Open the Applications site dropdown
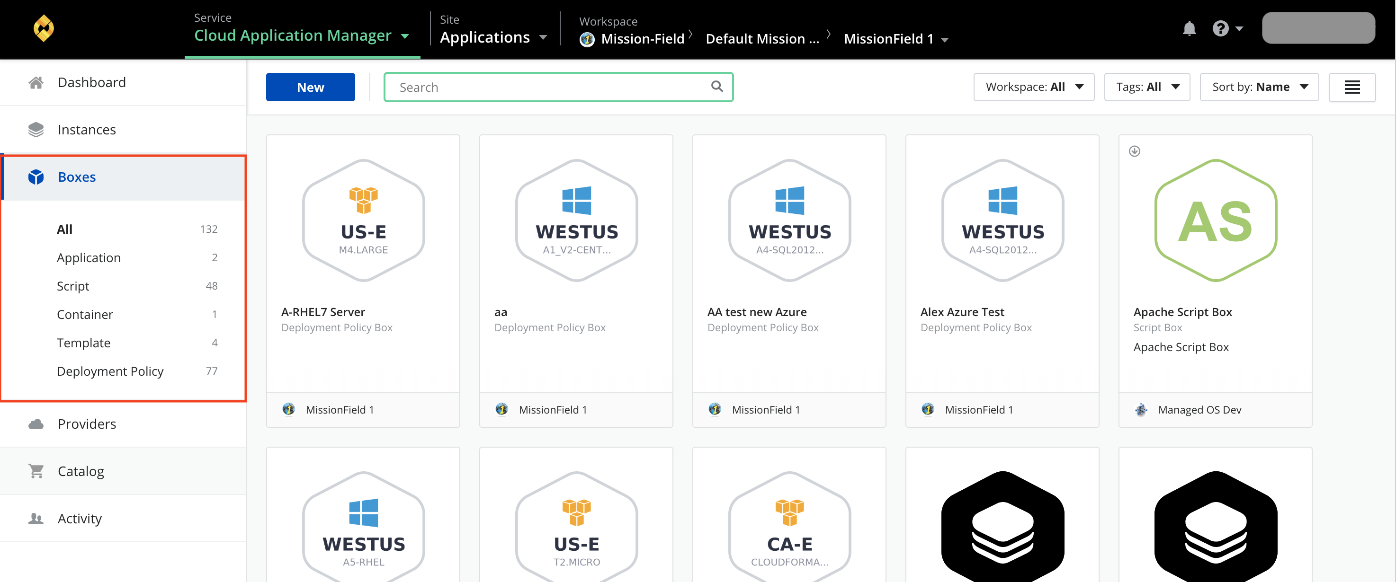 [x=493, y=37]
